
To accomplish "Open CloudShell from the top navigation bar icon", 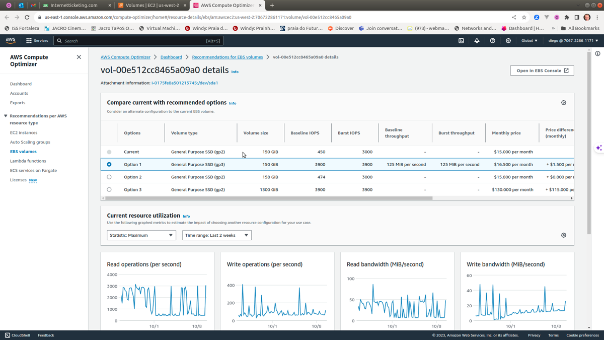I will pyautogui.click(x=461, y=41).
